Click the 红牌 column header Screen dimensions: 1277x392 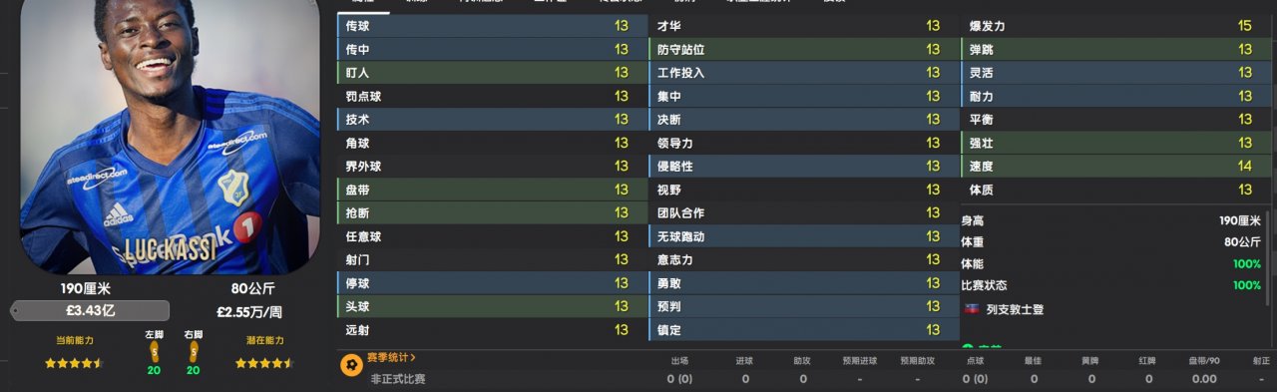point(1148,361)
